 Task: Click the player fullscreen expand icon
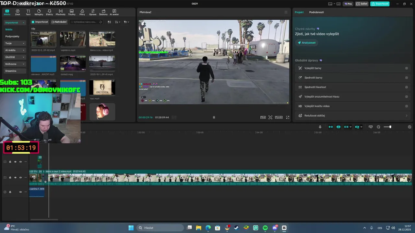click(x=288, y=117)
